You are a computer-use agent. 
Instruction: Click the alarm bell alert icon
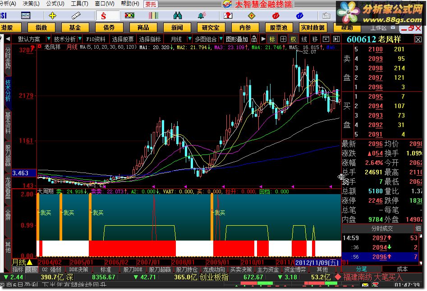pyautogui.click(x=202, y=15)
